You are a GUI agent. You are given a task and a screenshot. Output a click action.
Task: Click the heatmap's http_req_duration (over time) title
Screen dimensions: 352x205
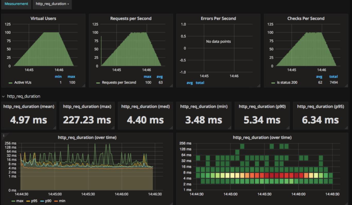(262, 138)
